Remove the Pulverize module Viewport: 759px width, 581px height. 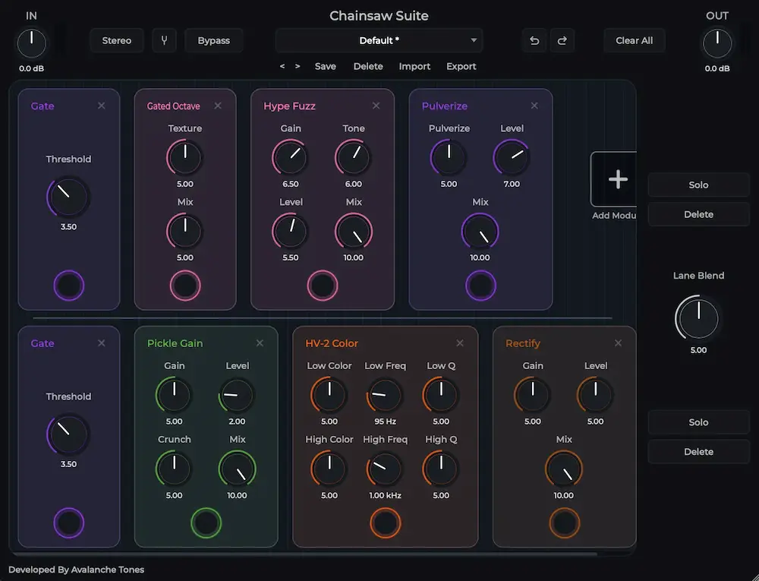(534, 106)
